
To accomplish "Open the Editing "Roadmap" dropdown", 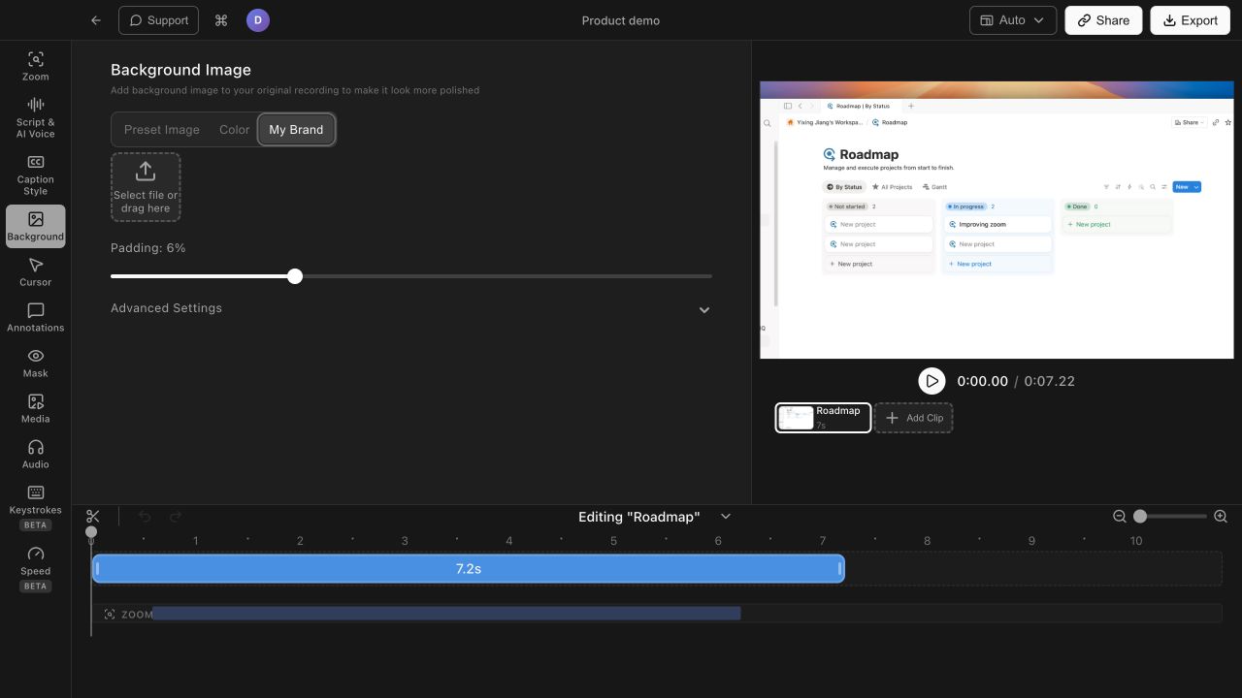I will tap(655, 517).
